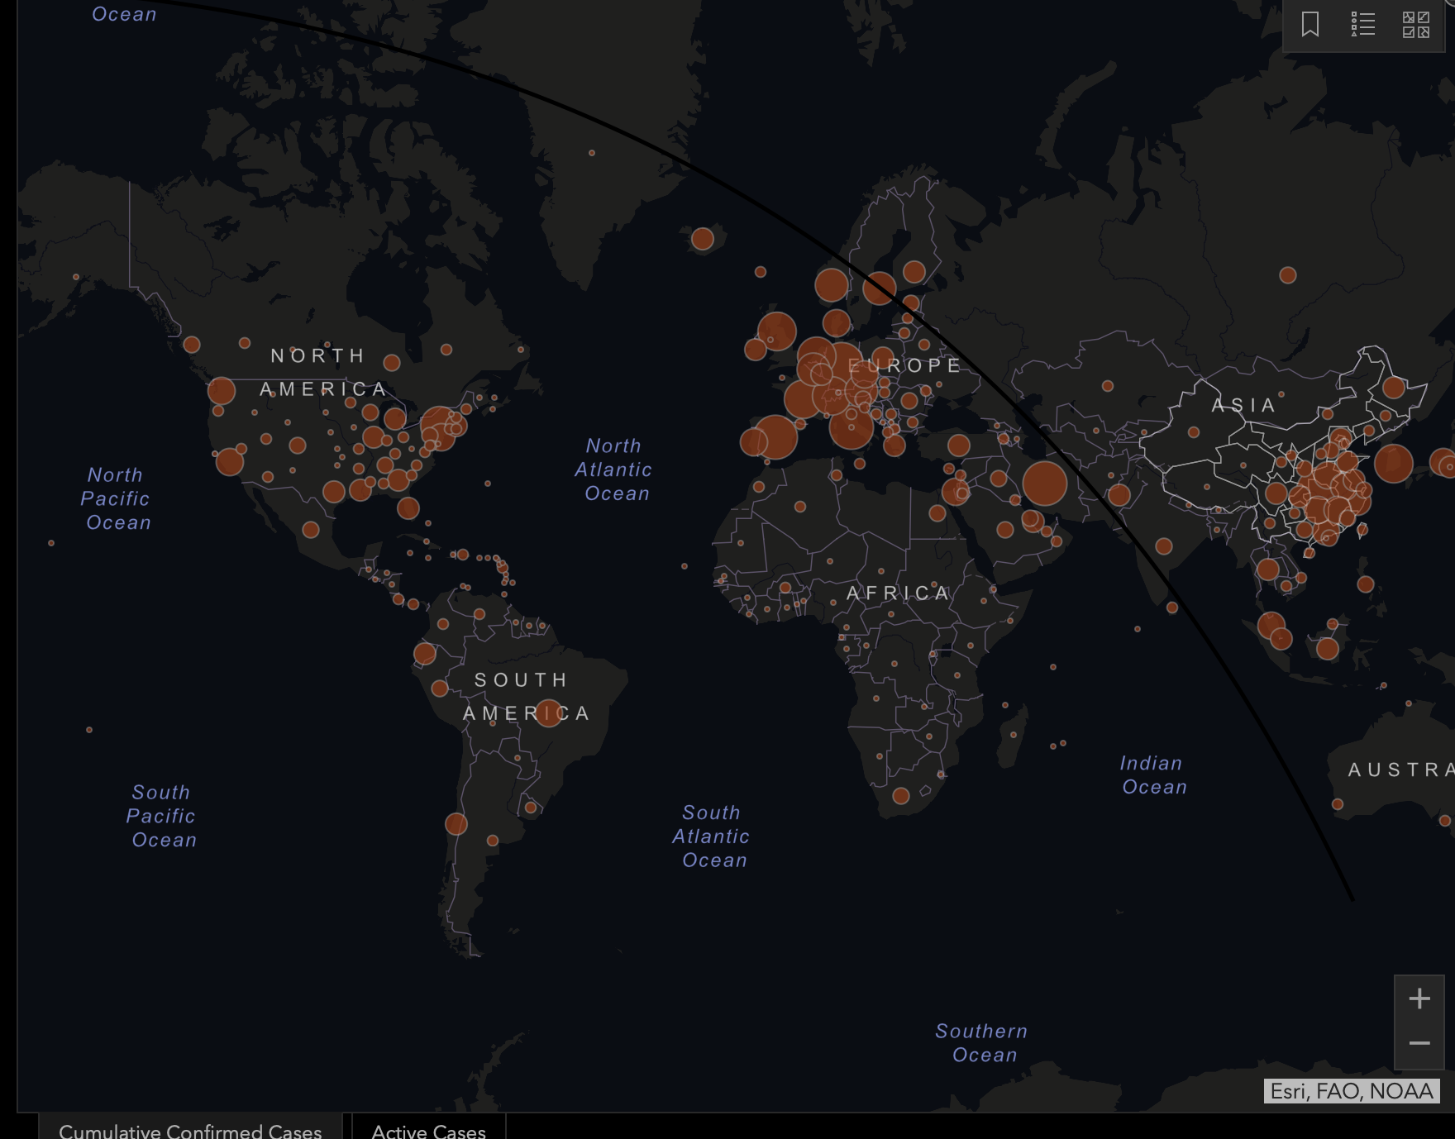Zoom out on the map
Image resolution: width=1455 pixels, height=1139 pixels.
(1419, 1044)
